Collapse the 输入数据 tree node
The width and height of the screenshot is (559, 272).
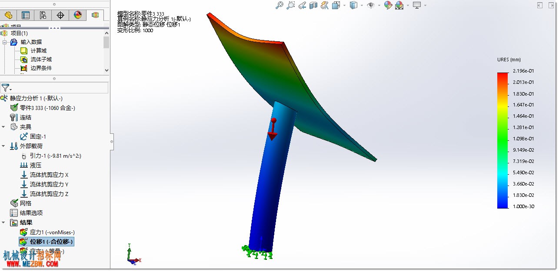(5, 42)
